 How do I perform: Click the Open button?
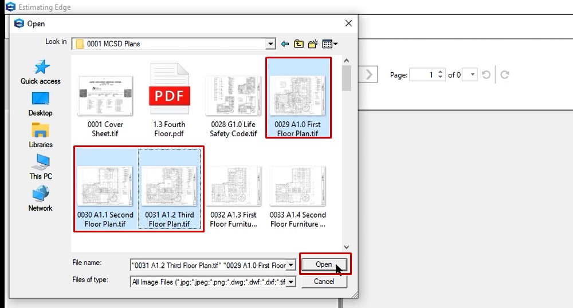coord(324,264)
